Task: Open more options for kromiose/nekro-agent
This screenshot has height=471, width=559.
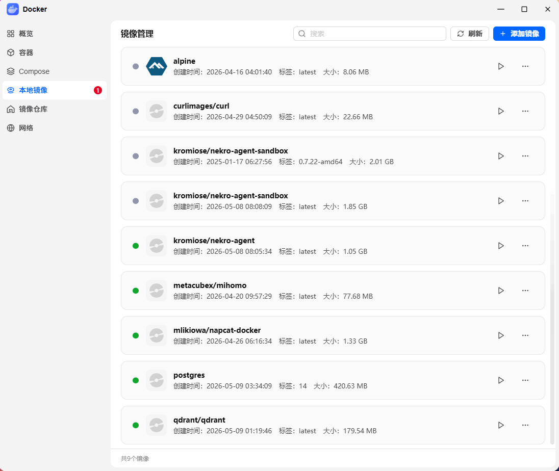Action: coord(525,246)
